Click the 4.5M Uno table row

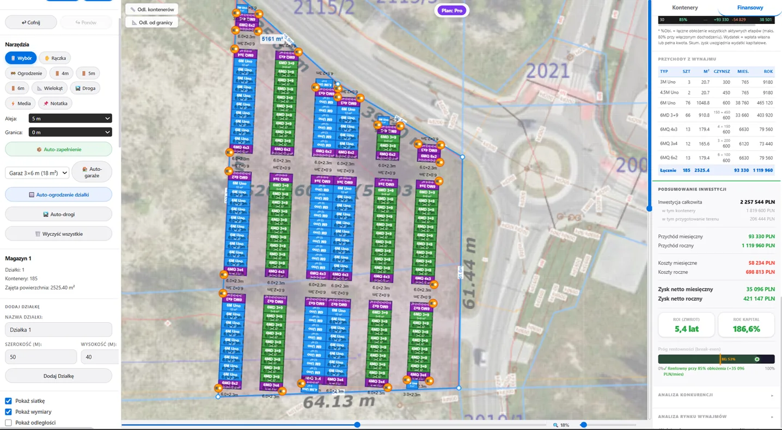(x=716, y=93)
